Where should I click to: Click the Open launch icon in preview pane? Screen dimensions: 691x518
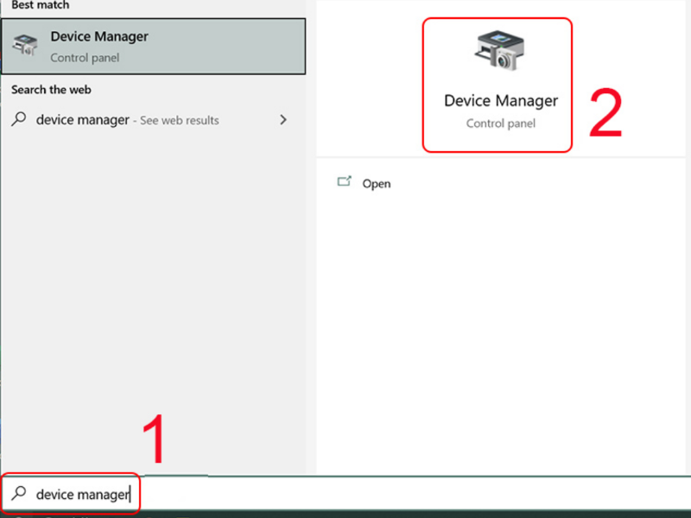(345, 182)
